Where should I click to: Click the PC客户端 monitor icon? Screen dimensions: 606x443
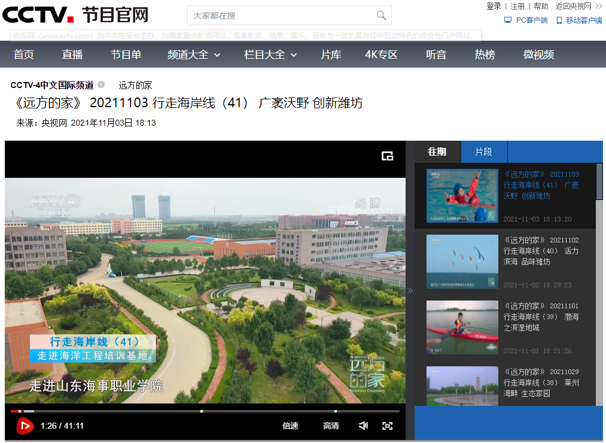(508, 20)
